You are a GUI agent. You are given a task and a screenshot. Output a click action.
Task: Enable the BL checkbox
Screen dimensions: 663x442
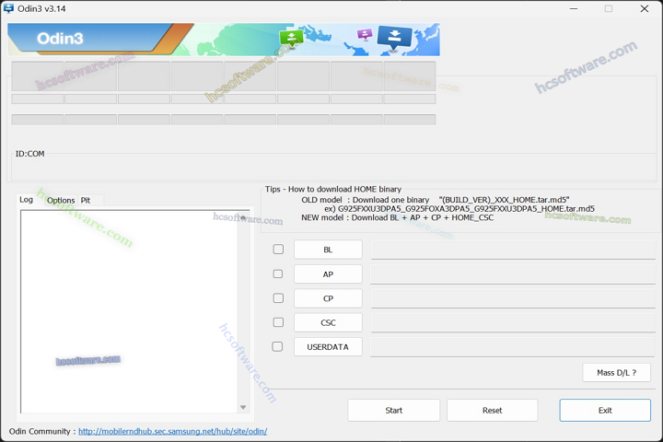pos(278,250)
